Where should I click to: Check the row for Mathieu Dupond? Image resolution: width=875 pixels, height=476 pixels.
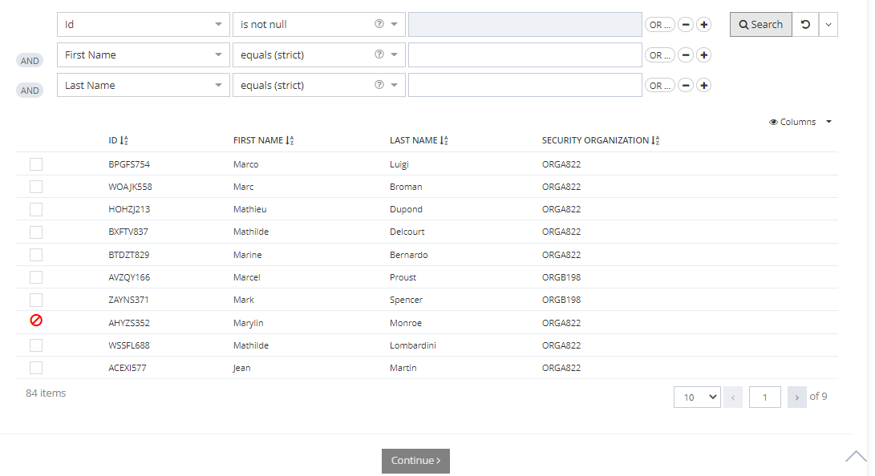coord(36,209)
